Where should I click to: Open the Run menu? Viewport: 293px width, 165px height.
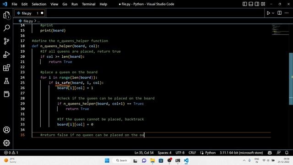(x=74, y=4)
